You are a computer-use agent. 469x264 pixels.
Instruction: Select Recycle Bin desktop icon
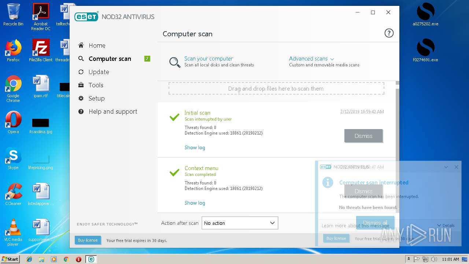[13, 15]
